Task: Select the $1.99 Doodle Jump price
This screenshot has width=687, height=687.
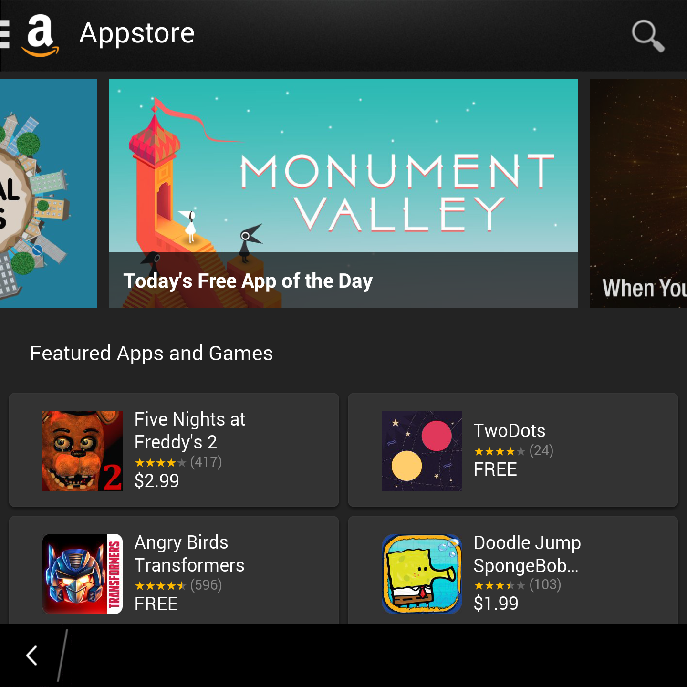Action: click(496, 604)
